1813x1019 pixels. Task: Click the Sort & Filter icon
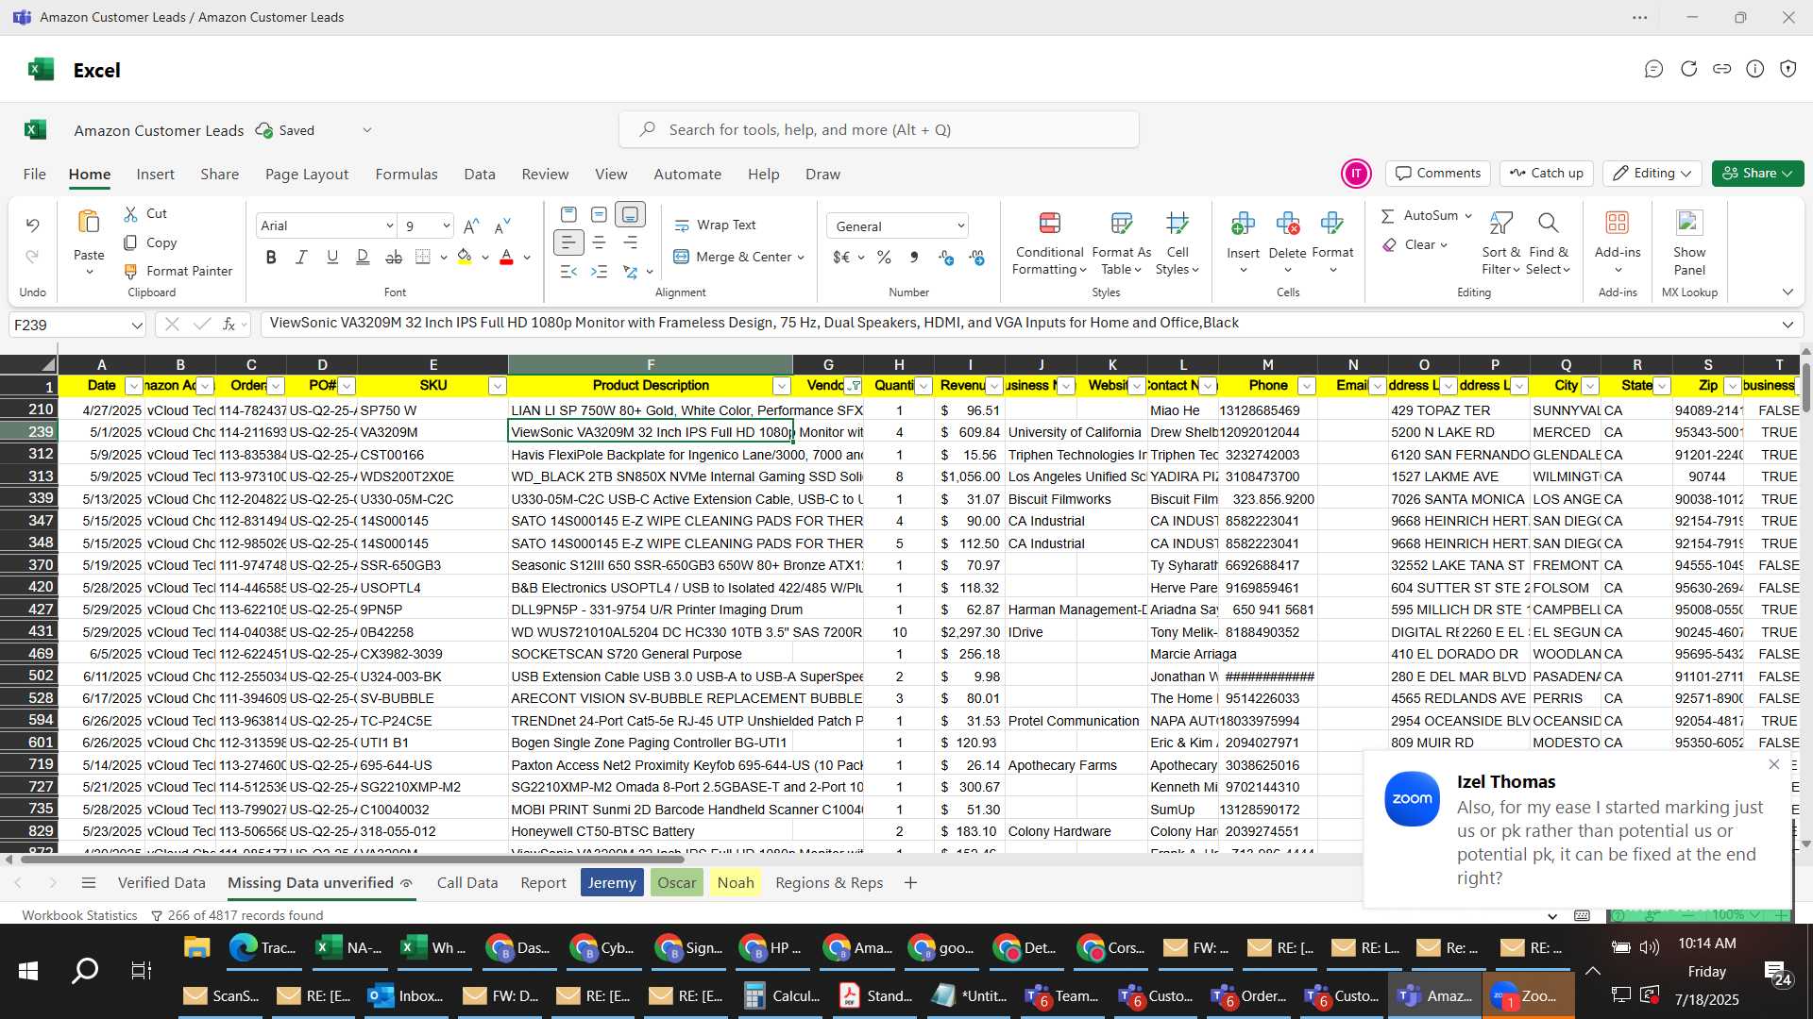pos(1500,224)
